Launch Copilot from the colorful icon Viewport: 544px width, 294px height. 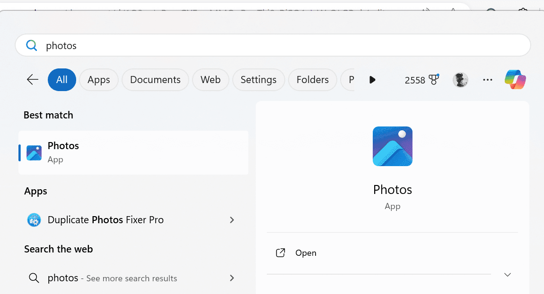click(x=515, y=80)
